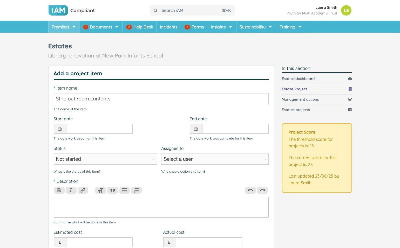Open the Estates dashboard link
This screenshot has height=248, width=400.
(x=298, y=79)
